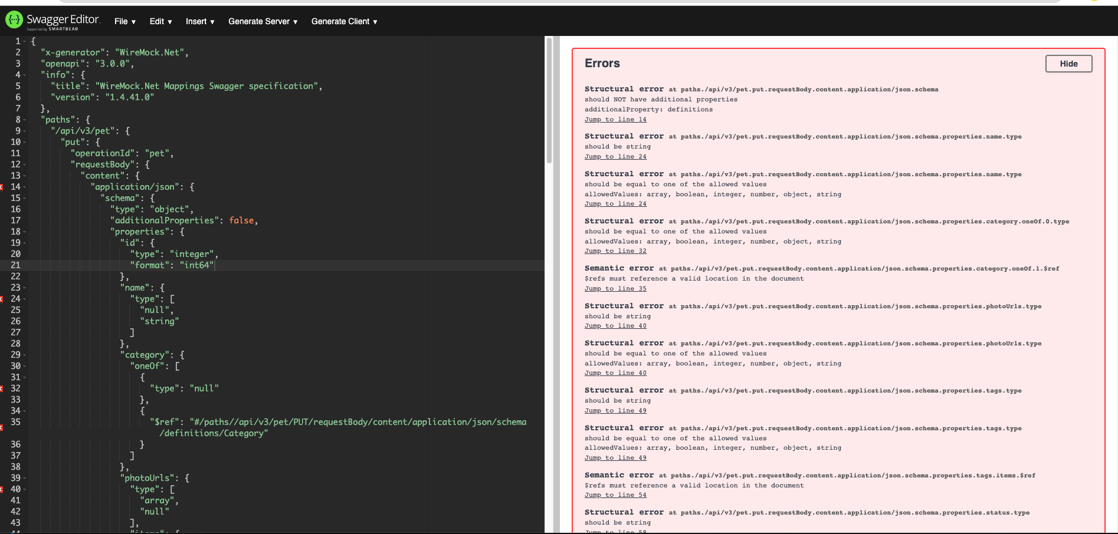Click 'Jump to line 54' link
The height and width of the screenshot is (534, 1118).
tap(615, 495)
